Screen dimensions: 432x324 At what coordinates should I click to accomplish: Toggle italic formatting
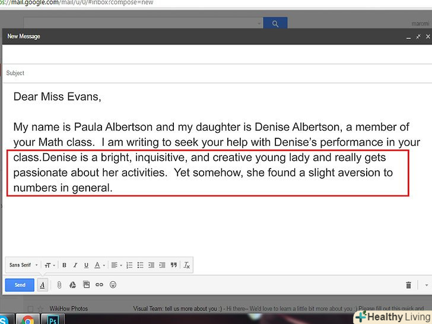(x=75, y=265)
